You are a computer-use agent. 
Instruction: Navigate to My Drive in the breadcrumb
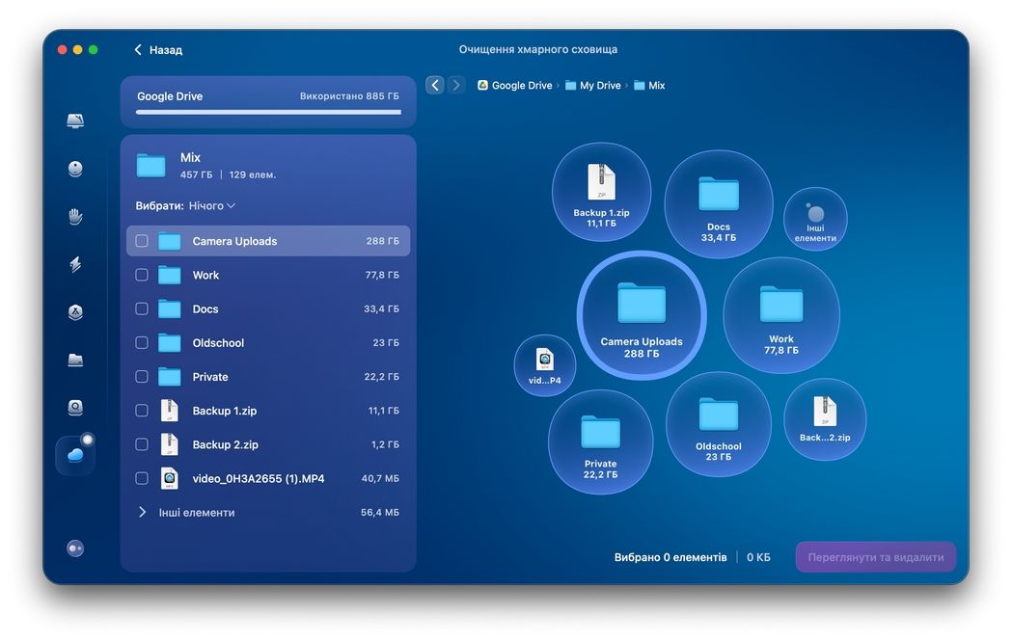point(599,86)
